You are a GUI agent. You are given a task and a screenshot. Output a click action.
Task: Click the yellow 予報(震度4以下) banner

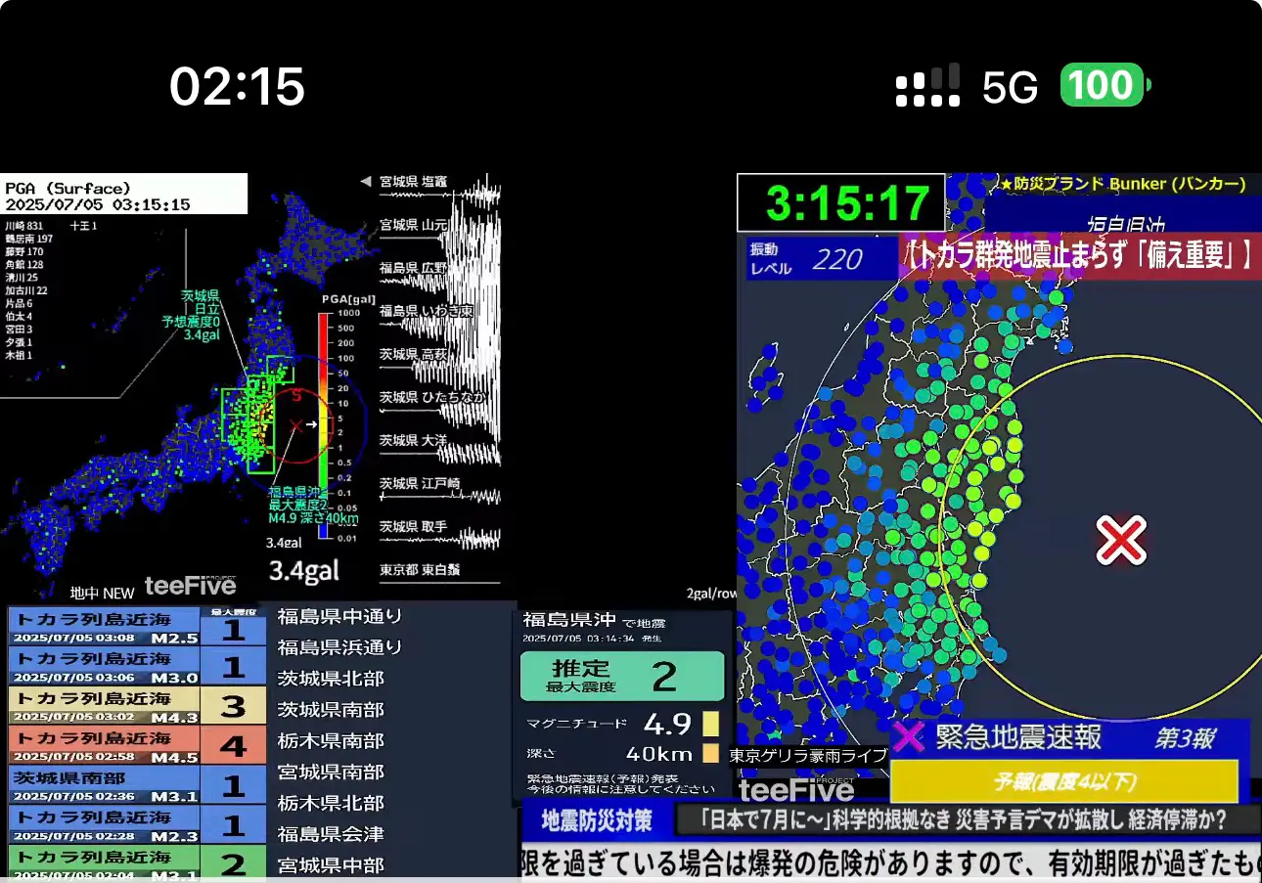pyautogui.click(x=1063, y=782)
